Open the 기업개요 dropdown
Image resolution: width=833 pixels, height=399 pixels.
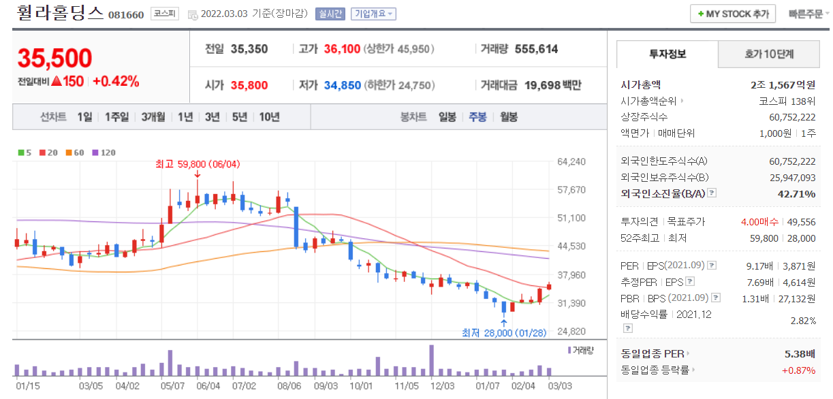pyautogui.click(x=373, y=14)
